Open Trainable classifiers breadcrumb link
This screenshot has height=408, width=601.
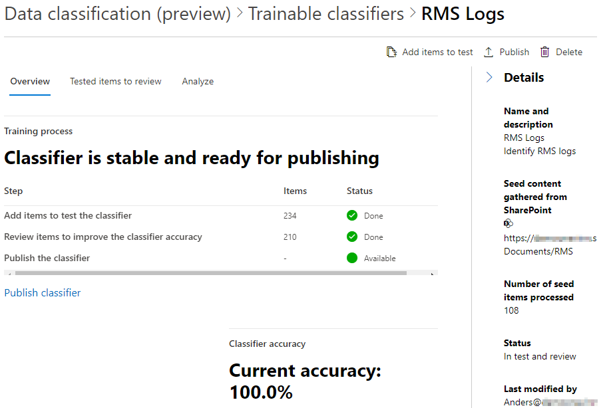[325, 13]
